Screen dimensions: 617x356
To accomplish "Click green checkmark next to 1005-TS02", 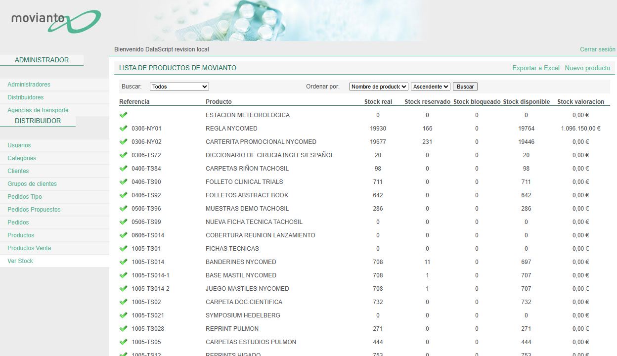I will click(x=124, y=302).
